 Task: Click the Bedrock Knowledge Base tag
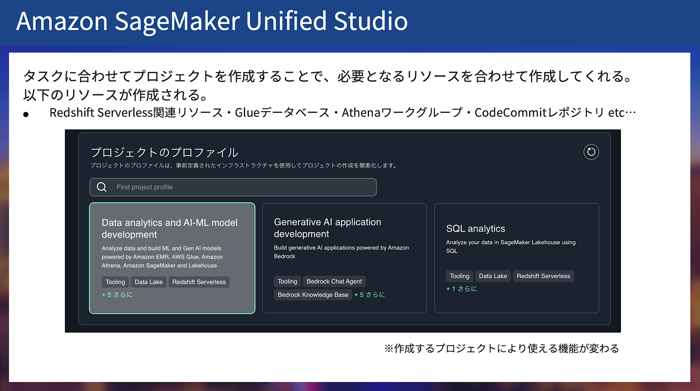[x=313, y=295]
